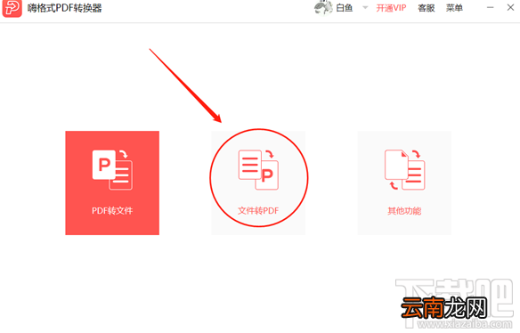Open the PDF转文件 conversion tile
520x333 pixels.
pos(112,183)
